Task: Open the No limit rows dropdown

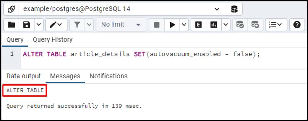Action: 121,25
